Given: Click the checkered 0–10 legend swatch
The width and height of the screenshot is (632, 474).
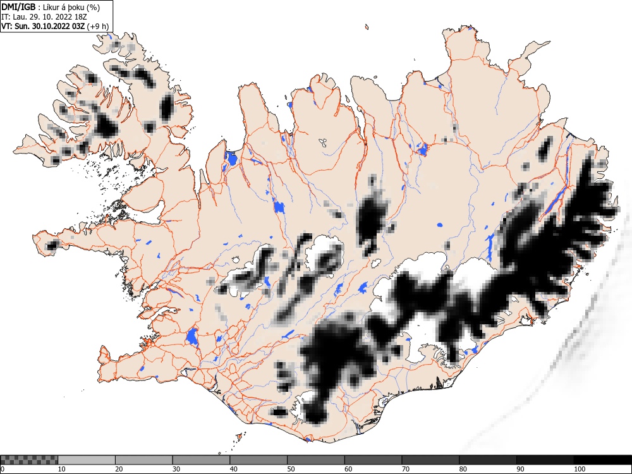Looking at the screenshot, I should click(x=29, y=460).
